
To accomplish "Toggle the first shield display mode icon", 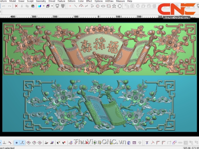I will [57, 6].
